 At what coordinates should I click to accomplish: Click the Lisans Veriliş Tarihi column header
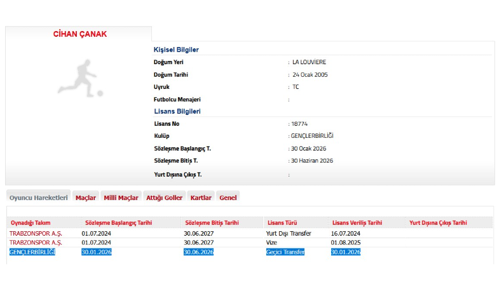pos(357,223)
